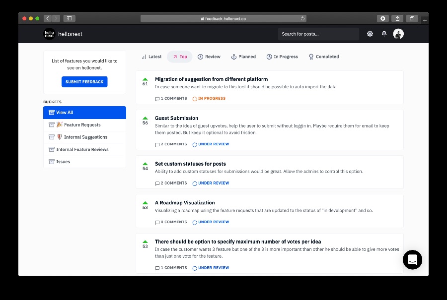Upvote the Guest Submission post

pyautogui.click(x=145, y=119)
